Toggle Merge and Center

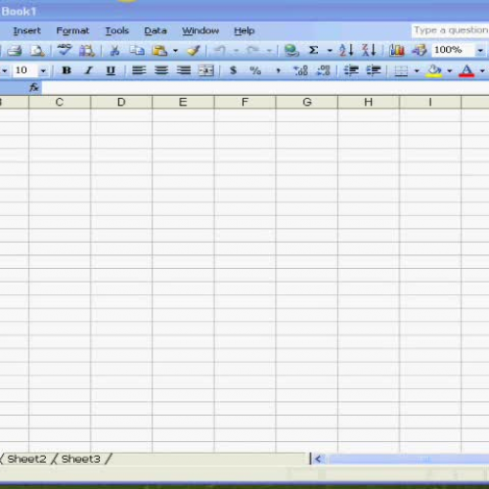[x=206, y=70]
